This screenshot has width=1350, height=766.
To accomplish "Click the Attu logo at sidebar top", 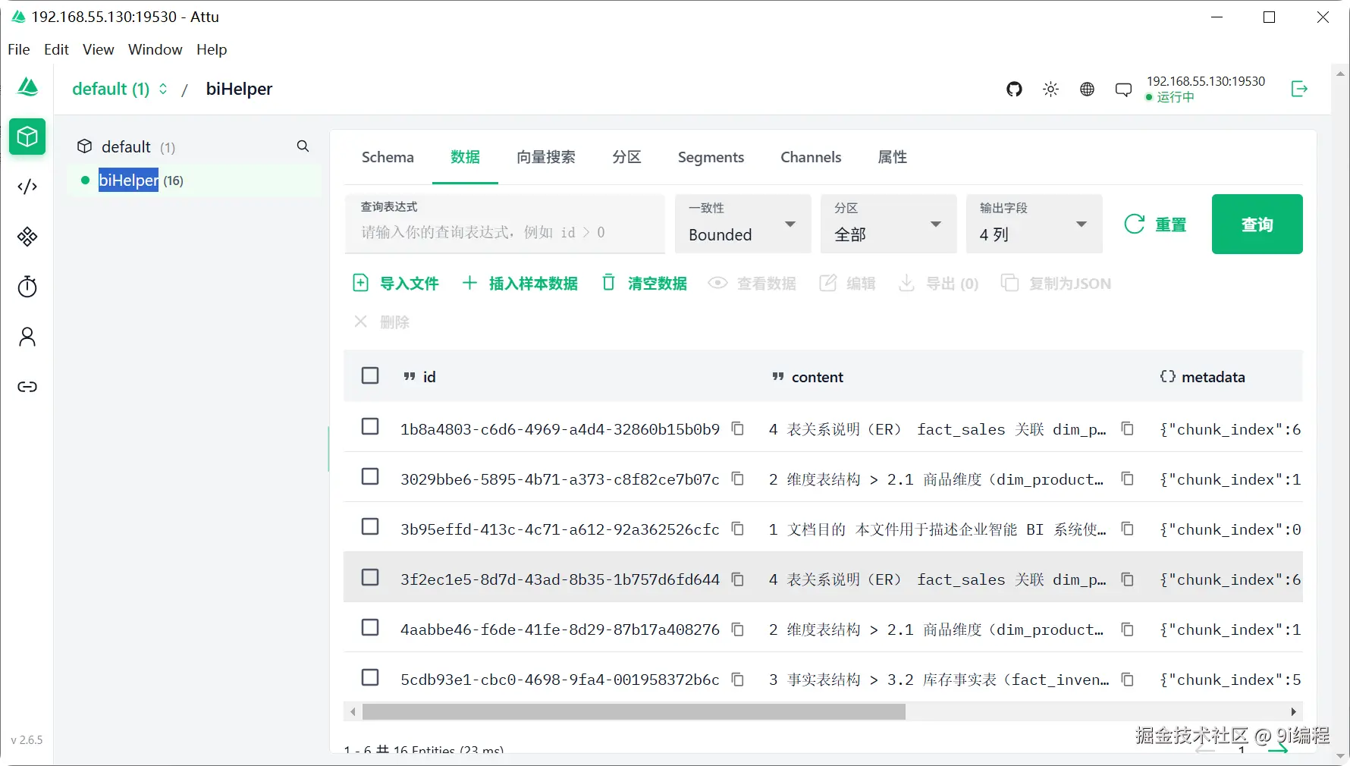I will point(28,87).
